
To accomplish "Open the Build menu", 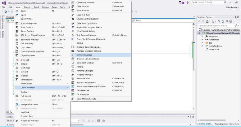I will click(x=36, y=7).
